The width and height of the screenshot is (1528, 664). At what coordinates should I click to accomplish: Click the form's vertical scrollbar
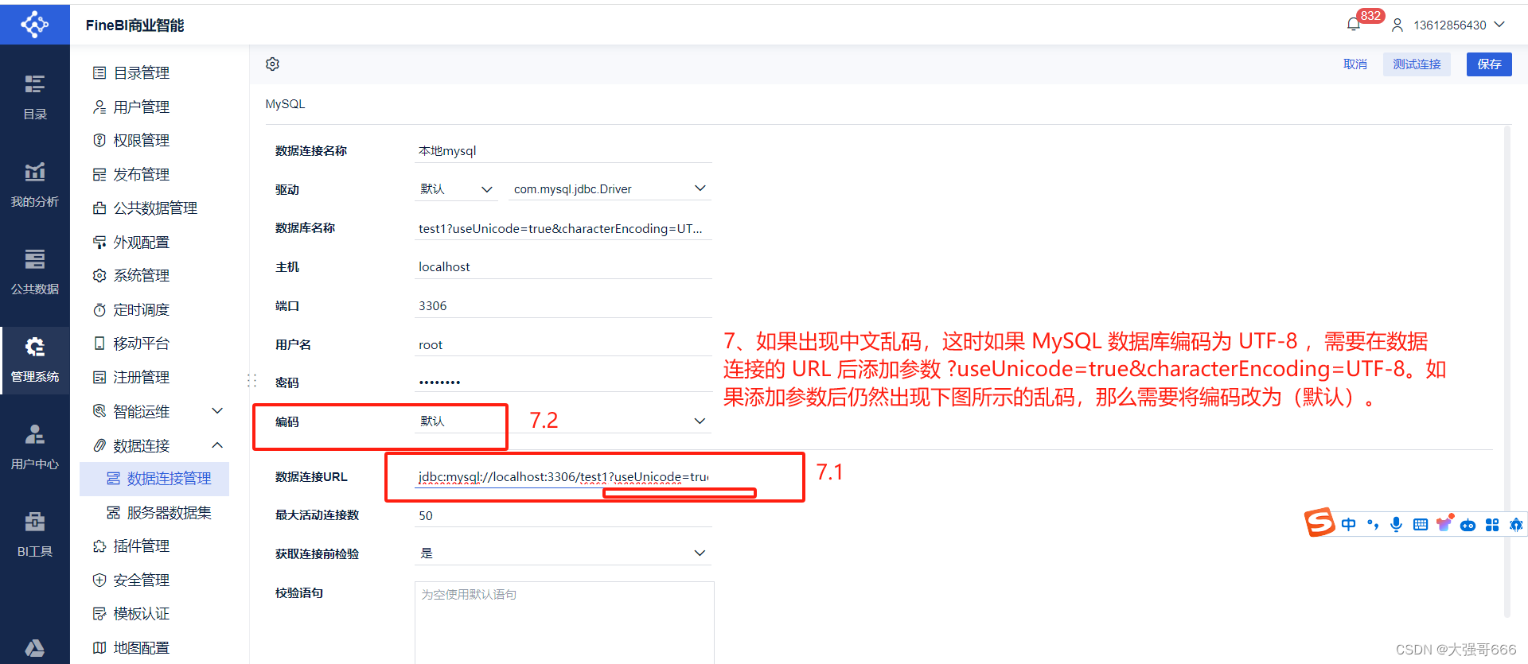[x=1507, y=371]
